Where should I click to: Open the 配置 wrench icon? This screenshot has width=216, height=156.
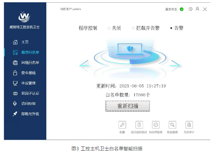[x=122, y=125]
